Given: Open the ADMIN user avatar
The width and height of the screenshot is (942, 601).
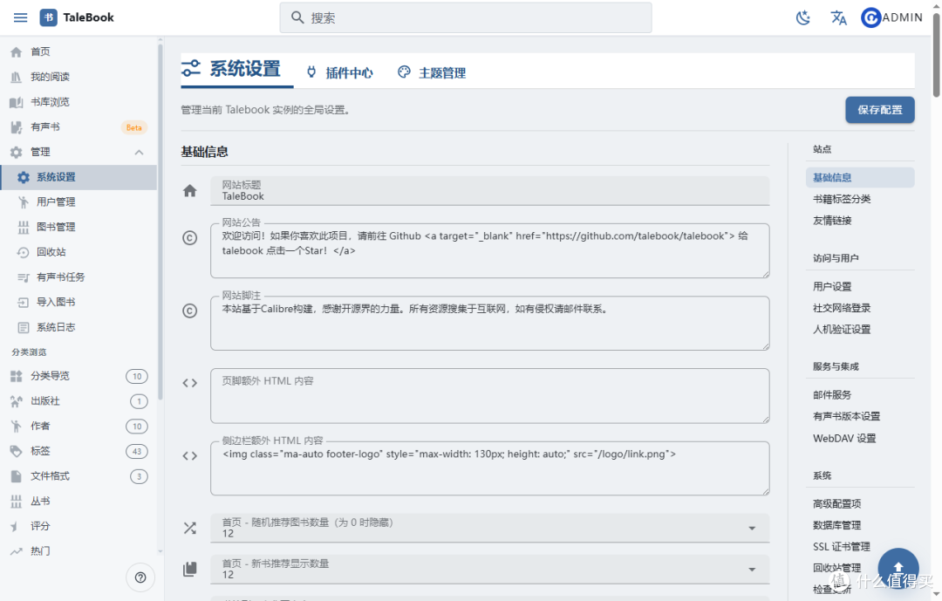Looking at the screenshot, I should pyautogui.click(x=870, y=17).
